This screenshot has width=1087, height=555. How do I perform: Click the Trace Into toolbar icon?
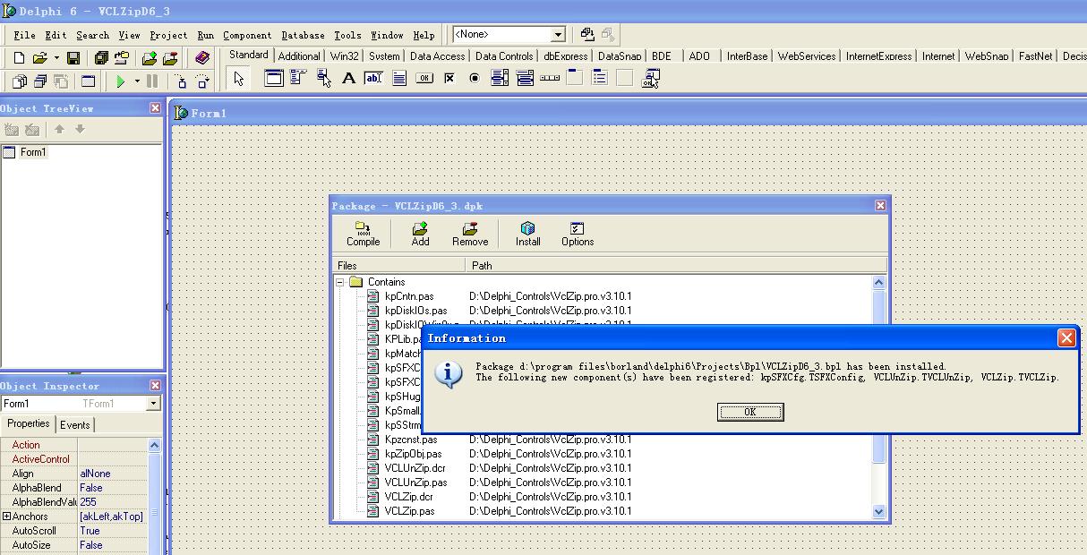(x=182, y=81)
